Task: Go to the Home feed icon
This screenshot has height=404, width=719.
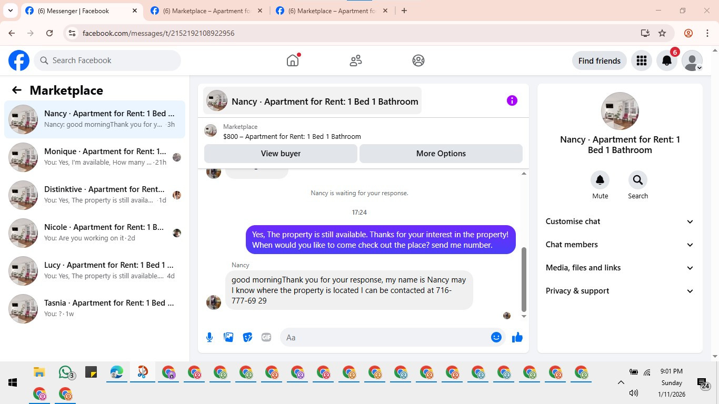Action: (x=293, y=60)
